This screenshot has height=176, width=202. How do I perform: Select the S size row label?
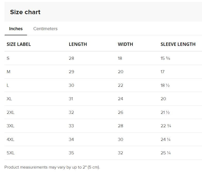tap(8, 58)
